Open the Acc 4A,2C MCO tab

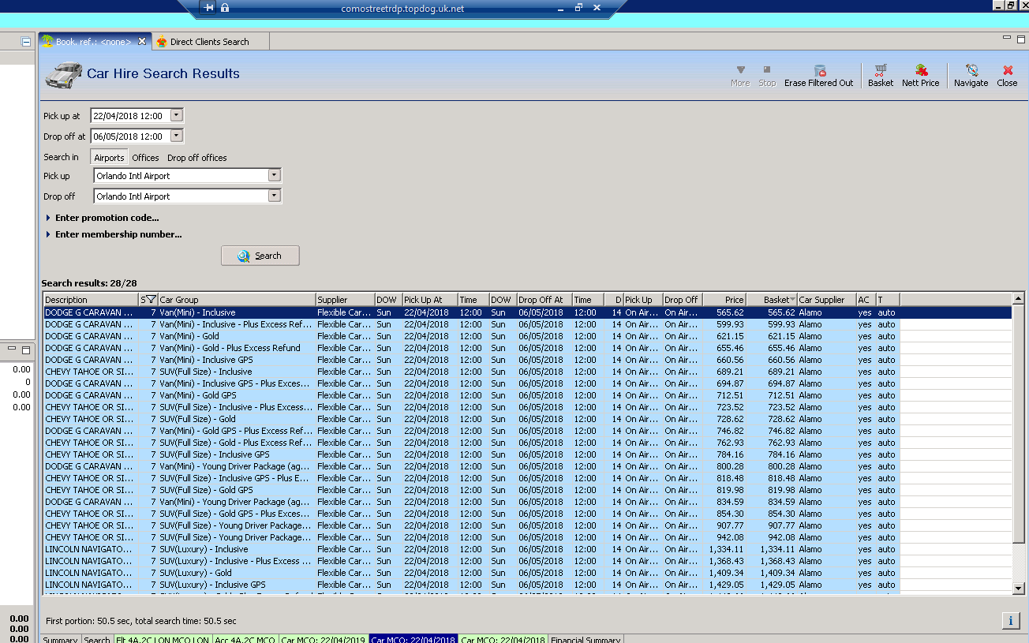pos(245,639)
